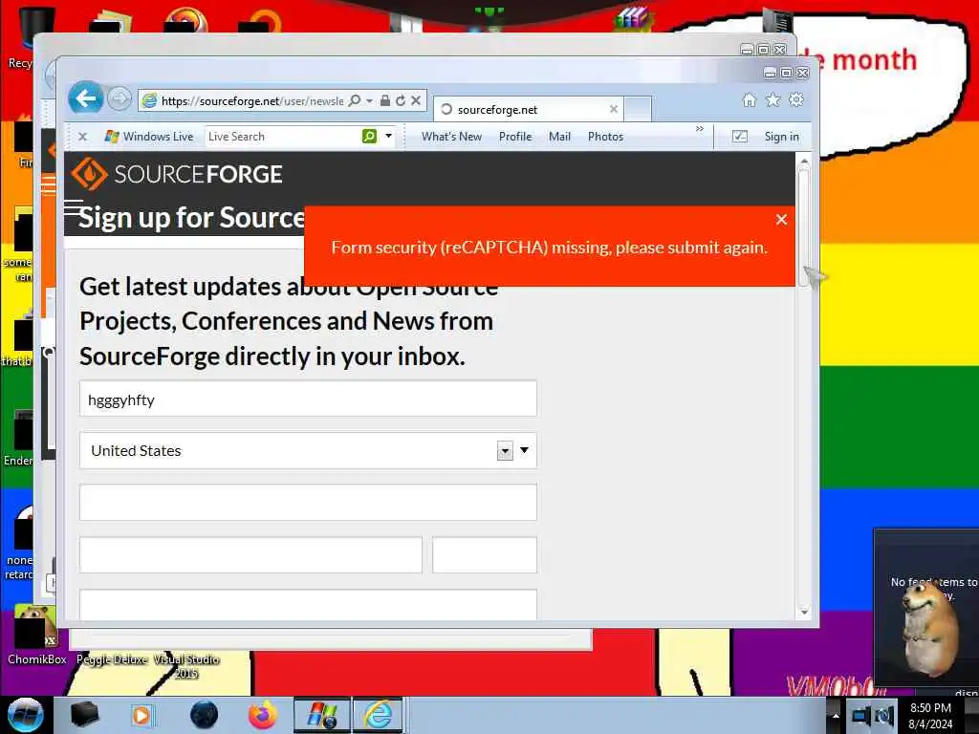Image resolution: width=979 pixels, height=734 pixels.
Task: Open Windows Media Player from taskbar
Action: tap(141, 715)
